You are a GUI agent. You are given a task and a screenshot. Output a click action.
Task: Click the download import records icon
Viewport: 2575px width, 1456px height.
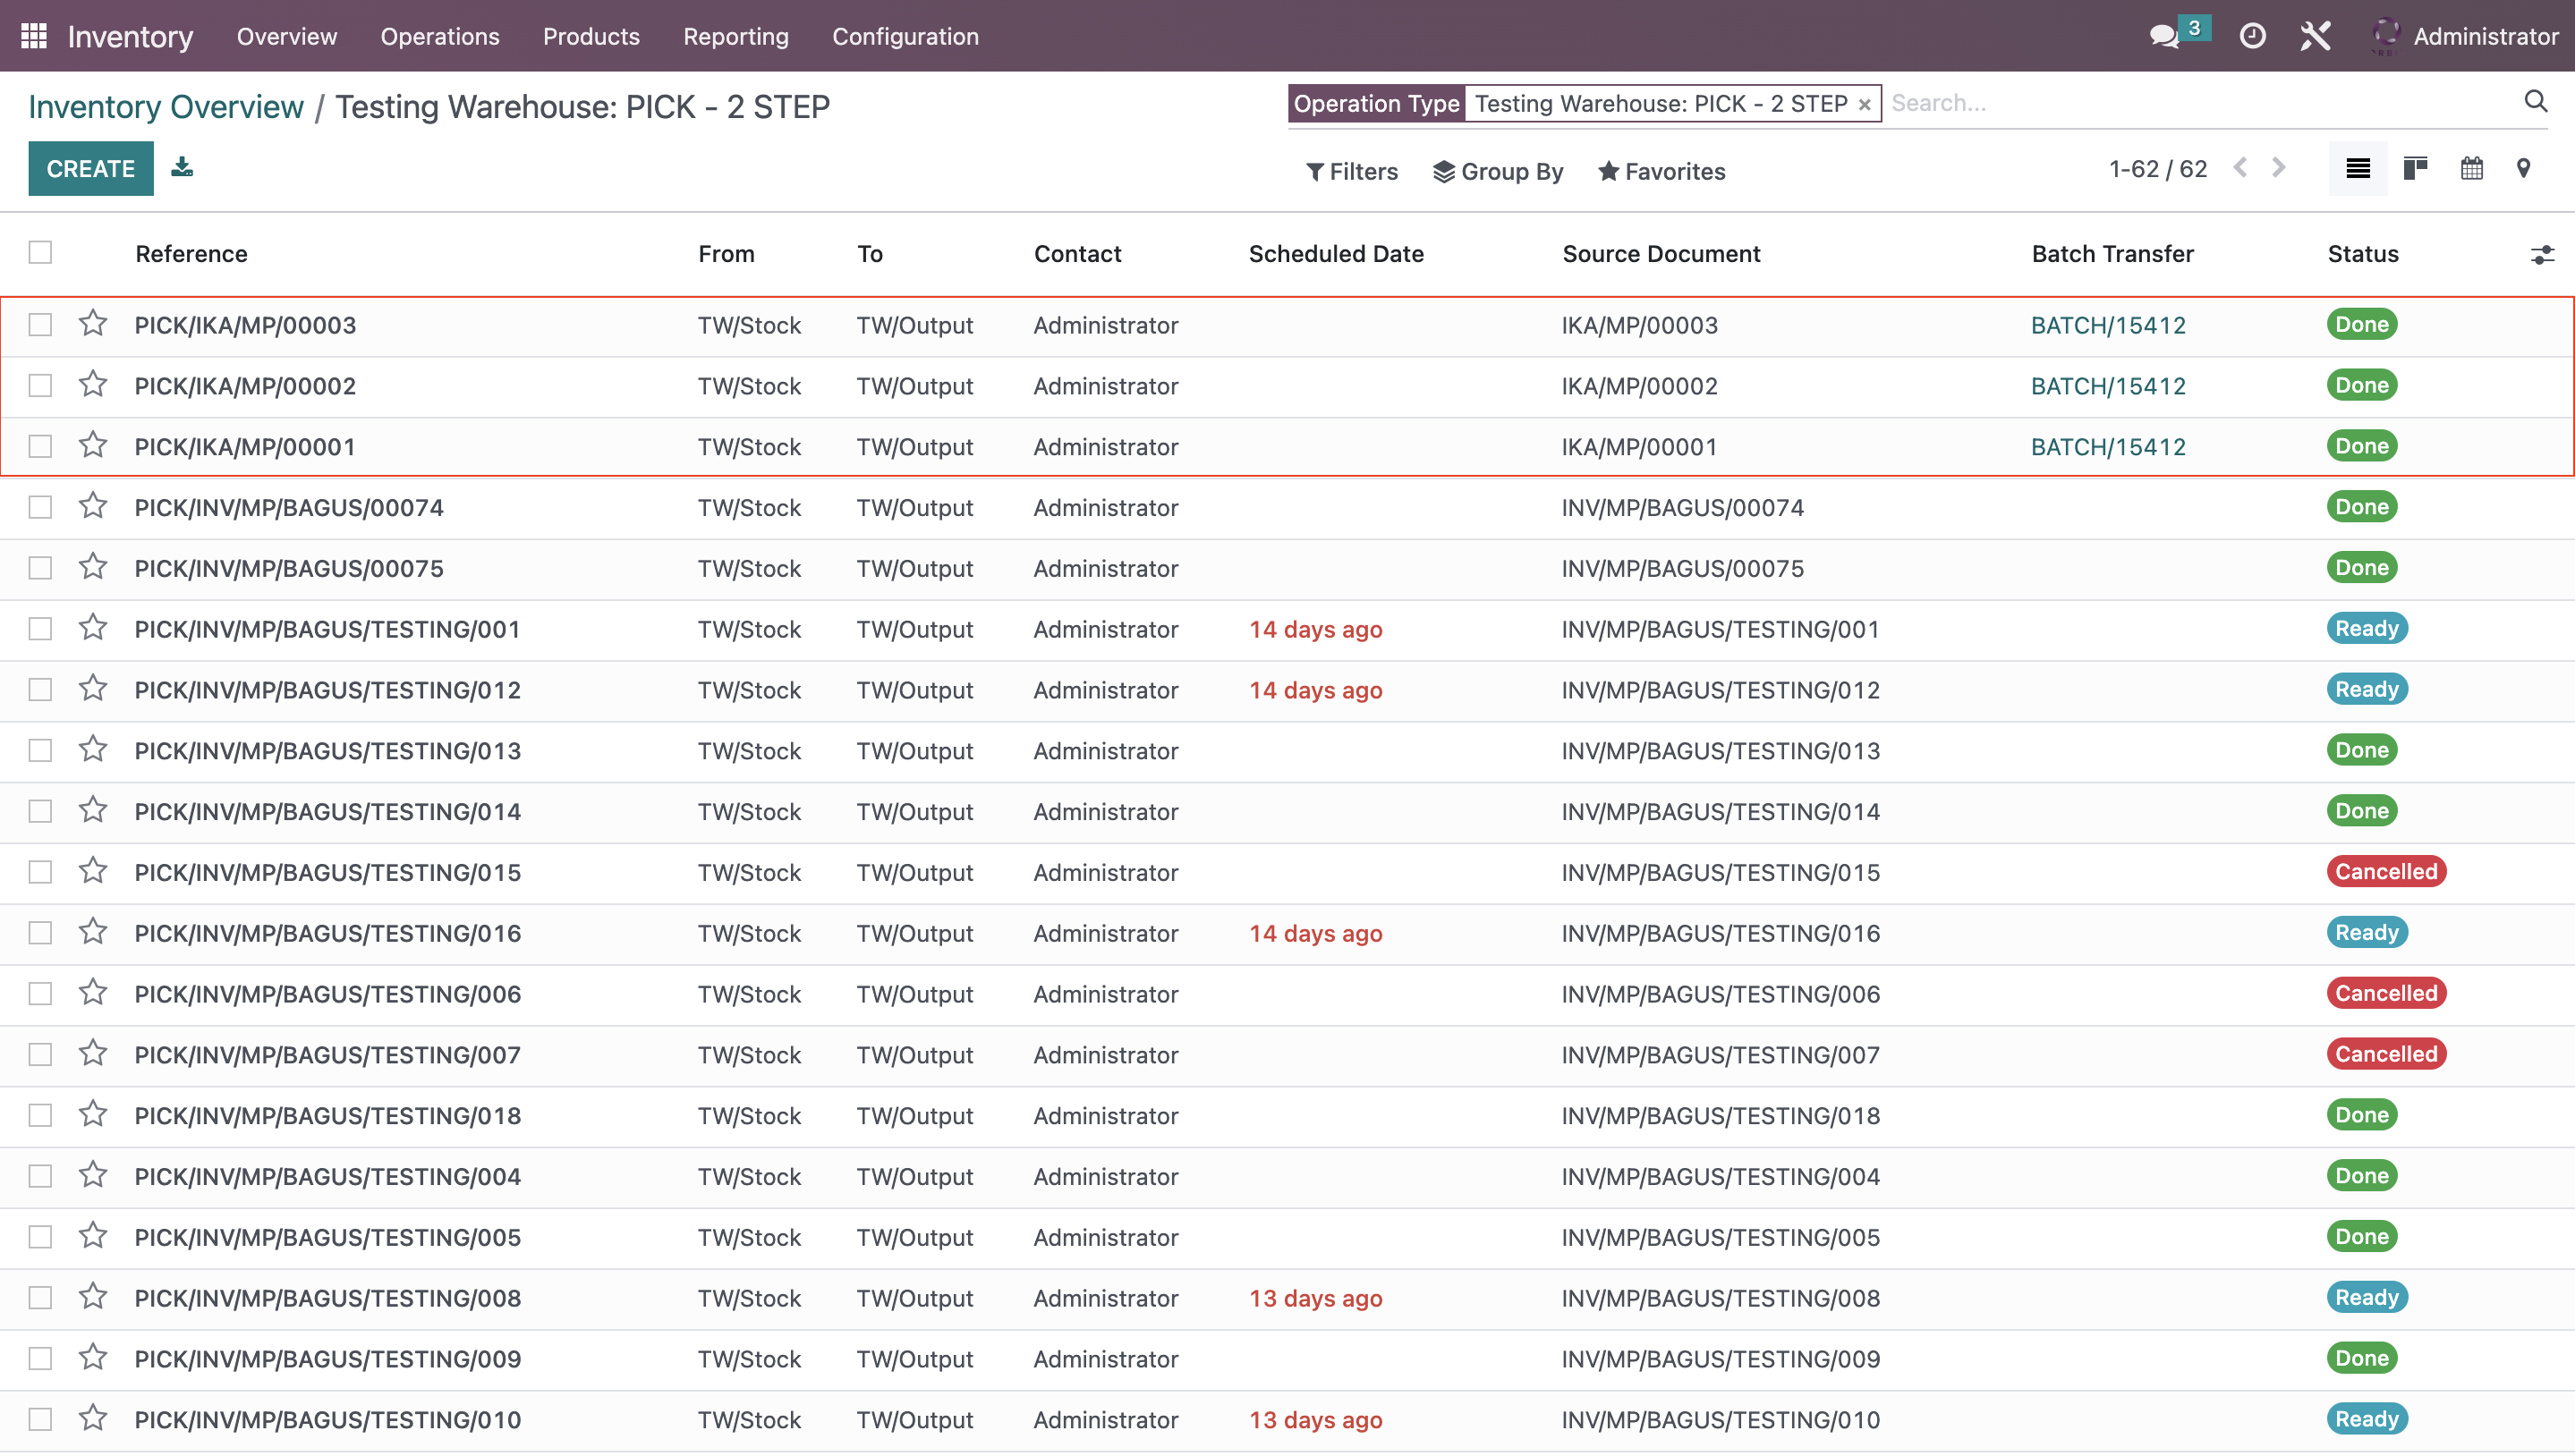coord(181,167)
